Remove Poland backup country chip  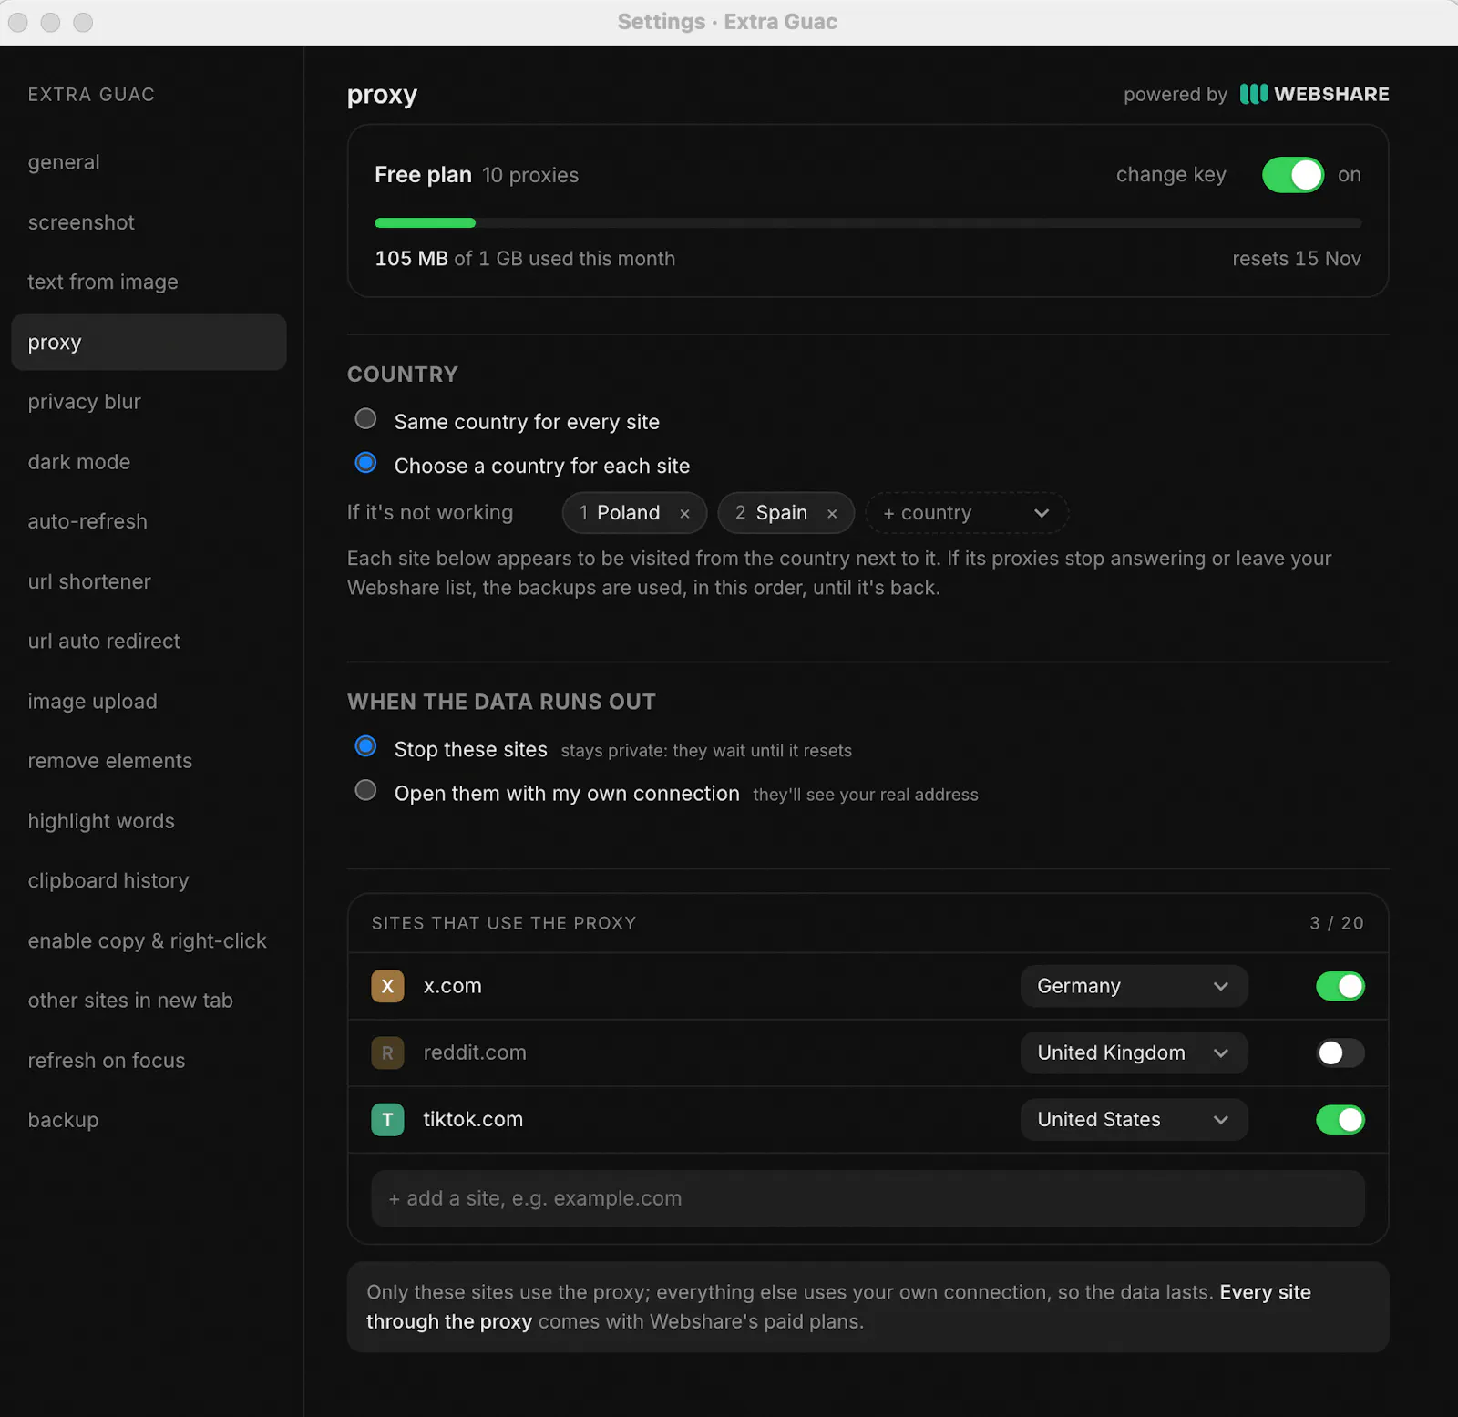[x=684, y=514]
